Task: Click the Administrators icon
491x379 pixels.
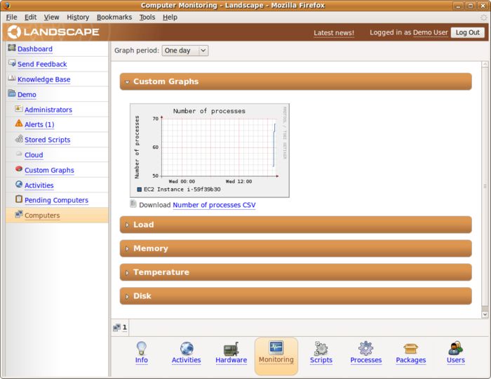Action: pyautogui.click(x=19, y=108)
